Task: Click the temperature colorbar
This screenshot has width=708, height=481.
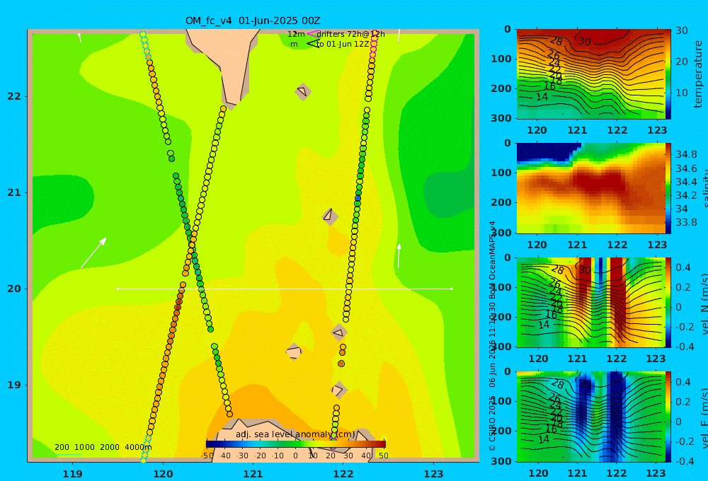Action: pyautogui.click(x=668, y=74)
